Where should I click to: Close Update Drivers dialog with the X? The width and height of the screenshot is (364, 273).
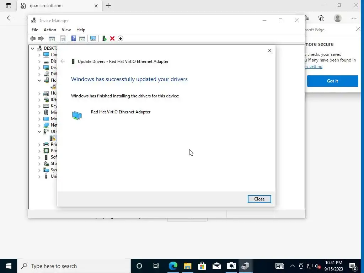(270, 50)
